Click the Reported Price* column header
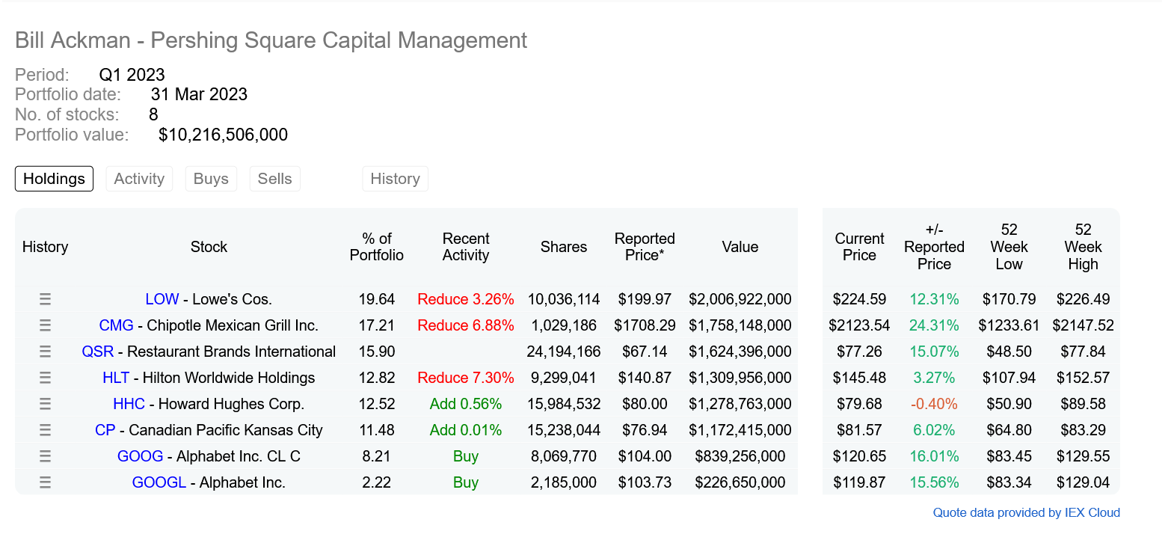Image resolution: width=1174 pixels, height=546 pixels. [645, 247]
